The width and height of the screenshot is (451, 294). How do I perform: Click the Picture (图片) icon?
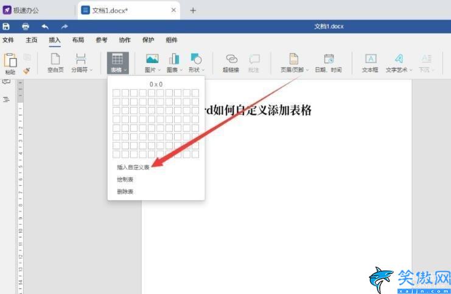point(152,59)
